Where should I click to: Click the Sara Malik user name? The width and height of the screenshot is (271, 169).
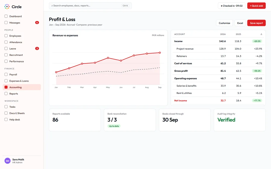point(18,159)
